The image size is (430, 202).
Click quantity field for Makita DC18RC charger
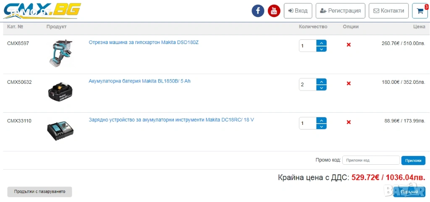[x=308, y=123]
